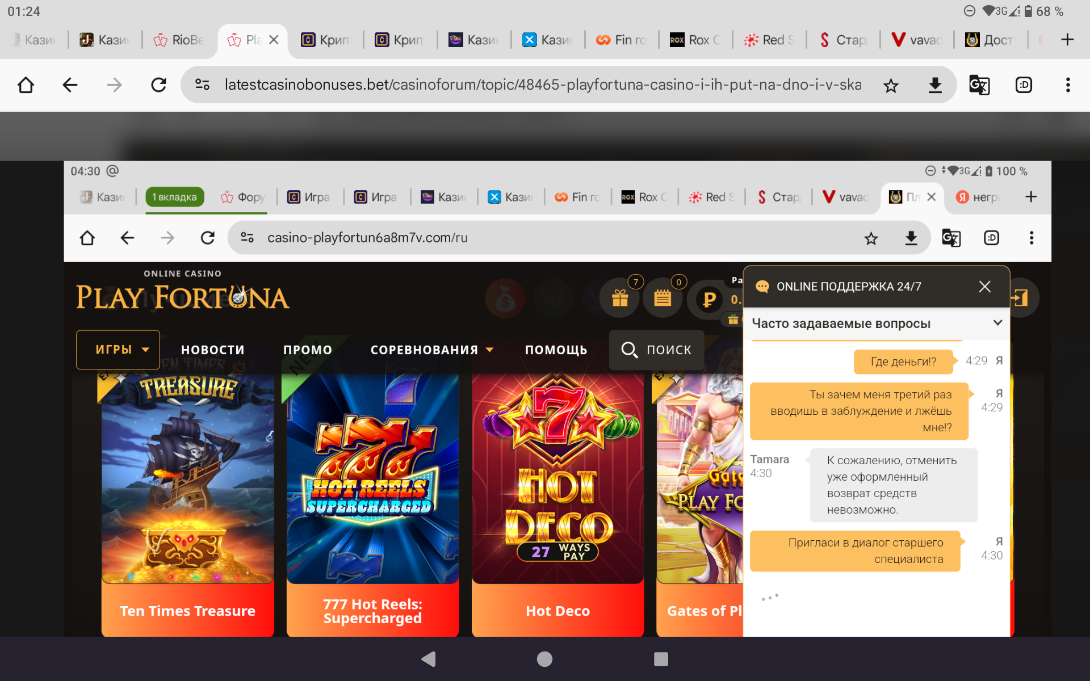Click the 'ПОИСК' search button
Viewport: 1090px width, 681px height.
657,350
